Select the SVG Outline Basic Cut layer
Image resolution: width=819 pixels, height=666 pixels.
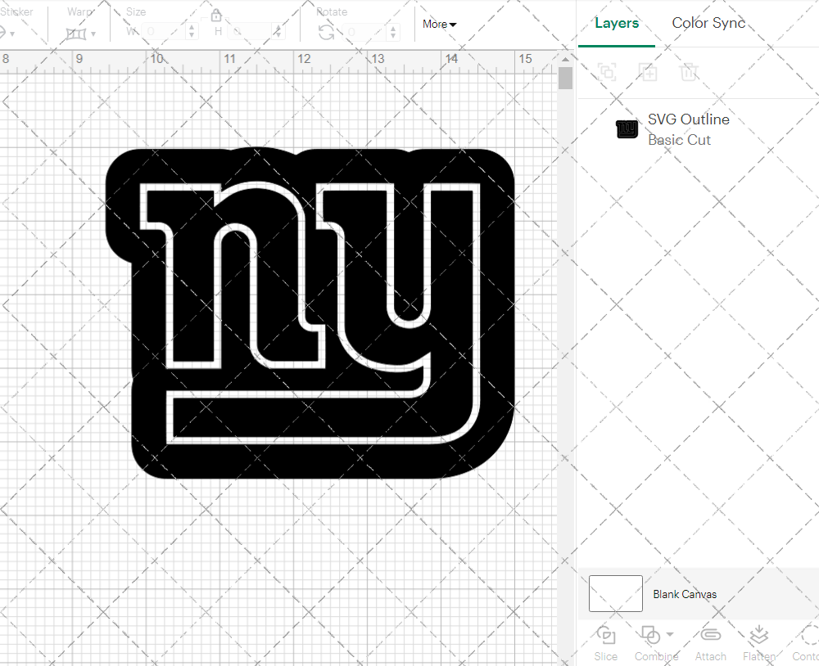click(x=688, y=128)
